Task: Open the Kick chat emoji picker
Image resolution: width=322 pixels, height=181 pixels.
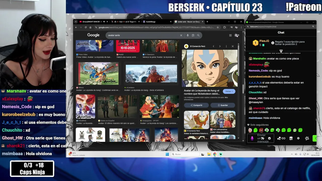Action: (x=269, y=138)
